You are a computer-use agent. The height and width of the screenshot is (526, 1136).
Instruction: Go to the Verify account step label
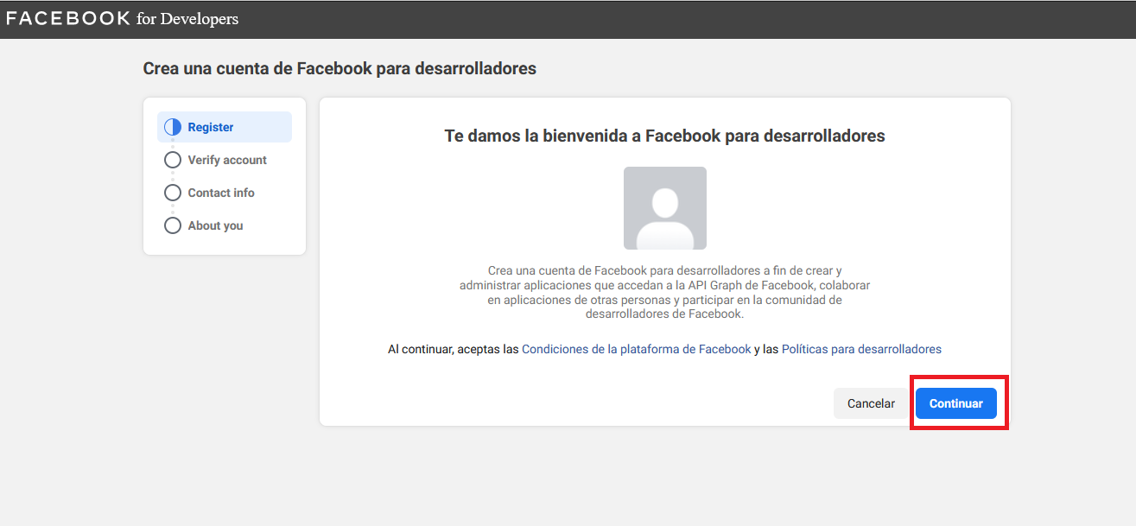click(x=227, y=160)
